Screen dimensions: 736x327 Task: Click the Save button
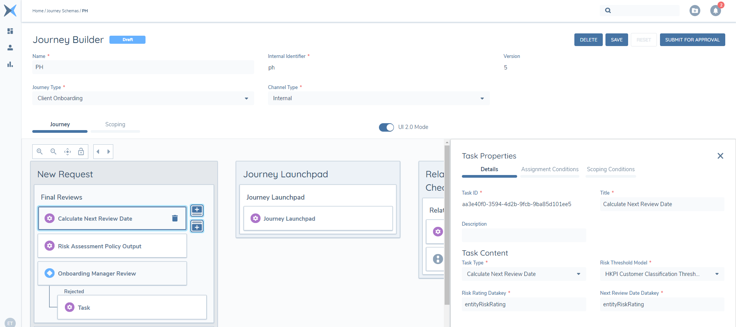point(616,40)
